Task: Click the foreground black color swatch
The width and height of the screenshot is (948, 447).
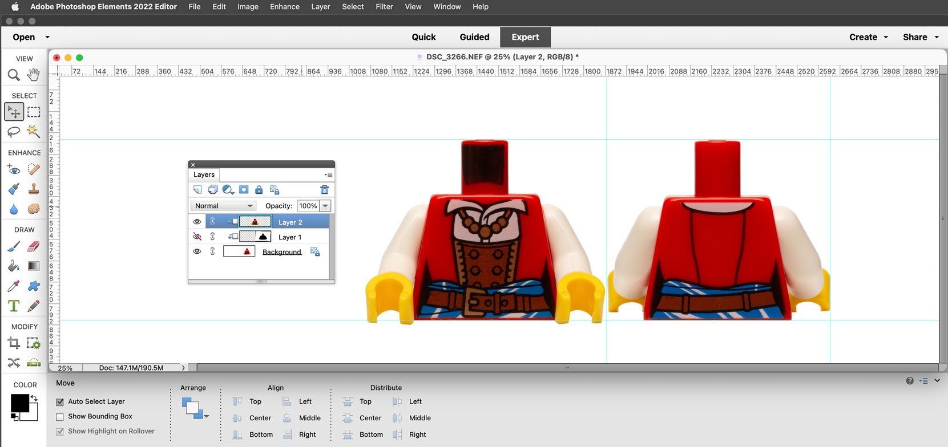Action: [x=19, y=403]
